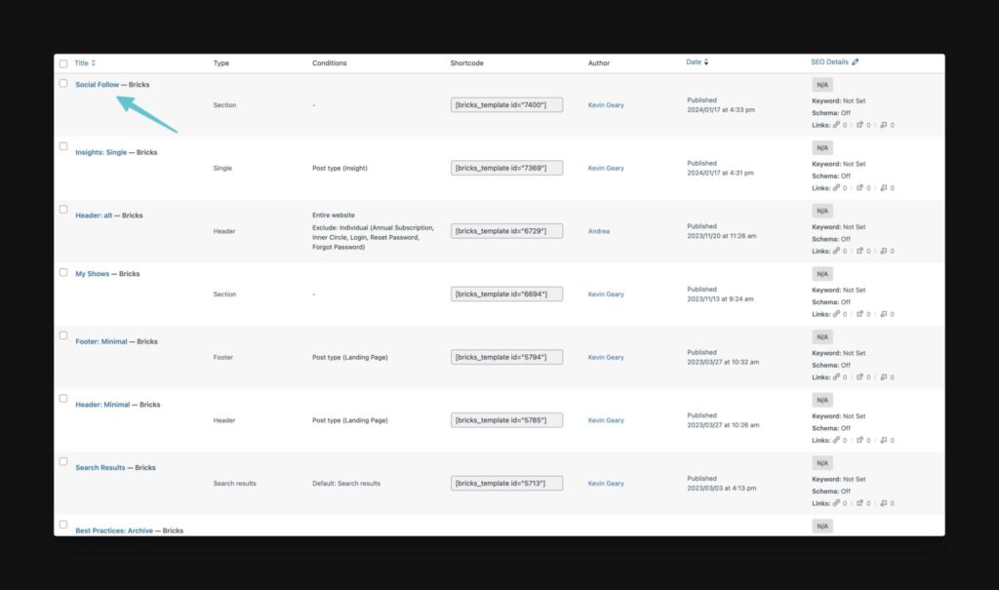Screen dimensions: 999x590
Task: Click the Date column sort arrow
Action: (706, 61)
